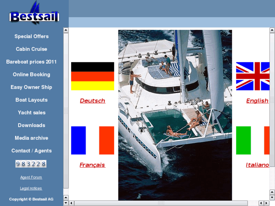Screen dimensions: 275x206
Task: Open Contact / Agents page
Action: pos(31,150)
